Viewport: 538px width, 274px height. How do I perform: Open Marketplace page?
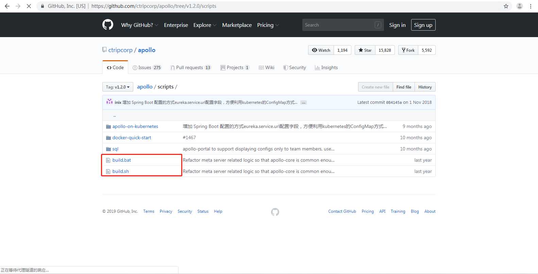[x=237, y=25]
